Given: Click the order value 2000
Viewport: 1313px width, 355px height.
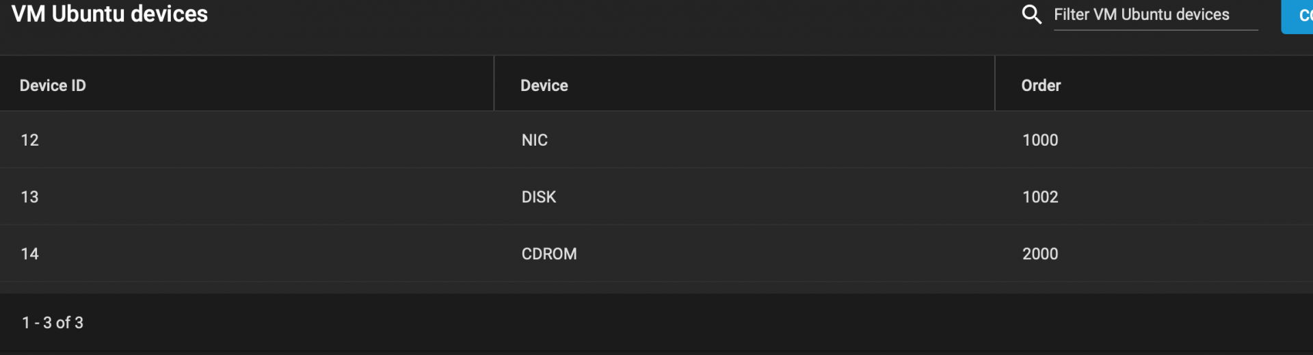Looking at the screenshot, I should click(x=1040, y=254).
